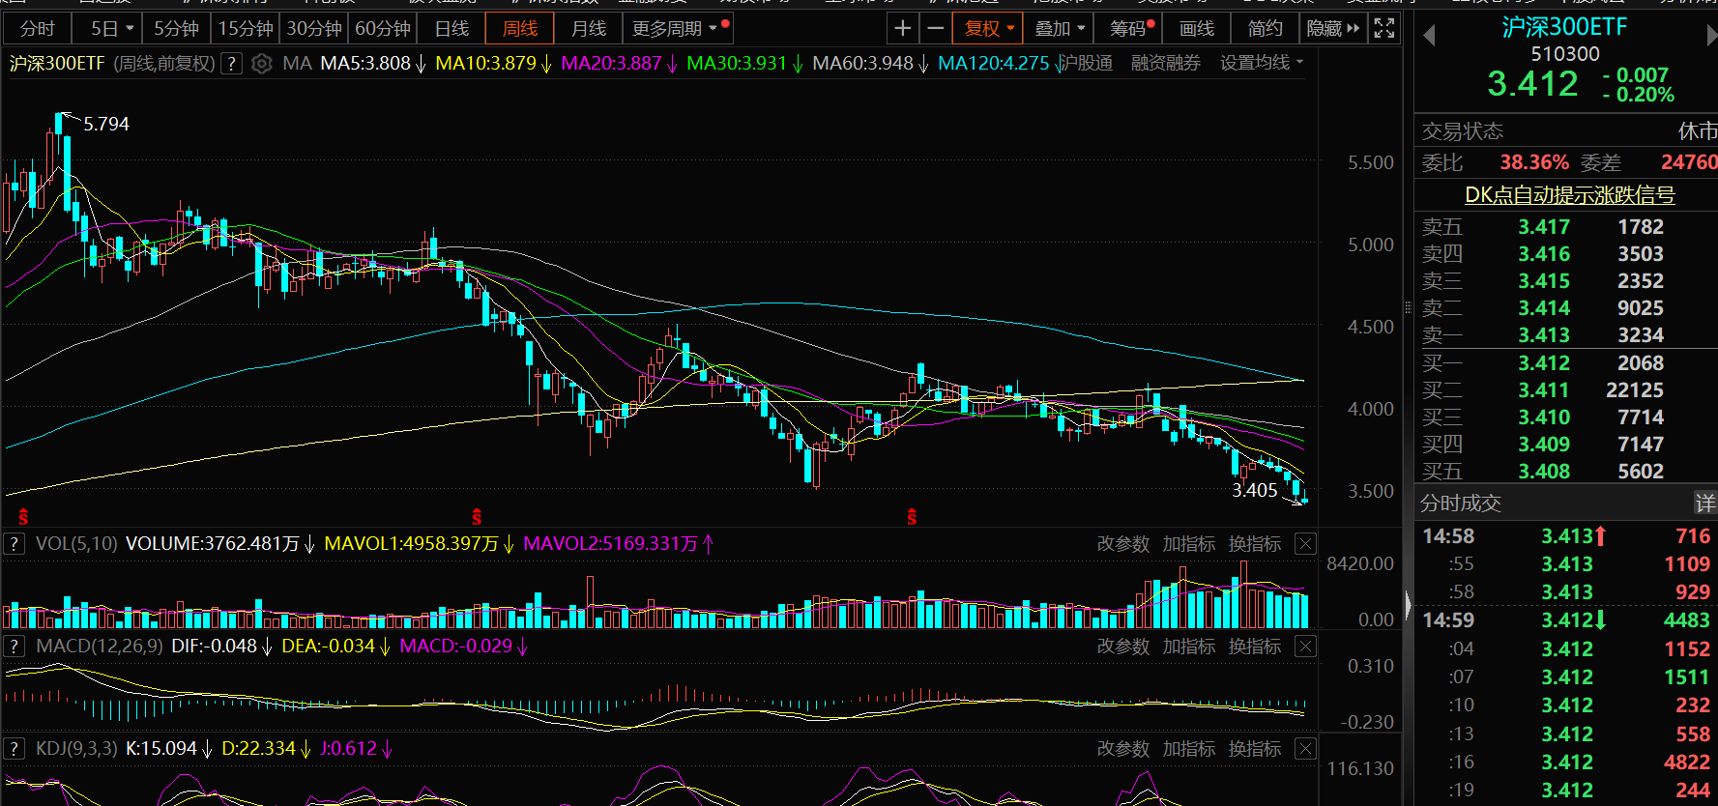Close the VOL indicator panel
Image resolution: width=1718 pixels, height=806 pixels.
1305,544
